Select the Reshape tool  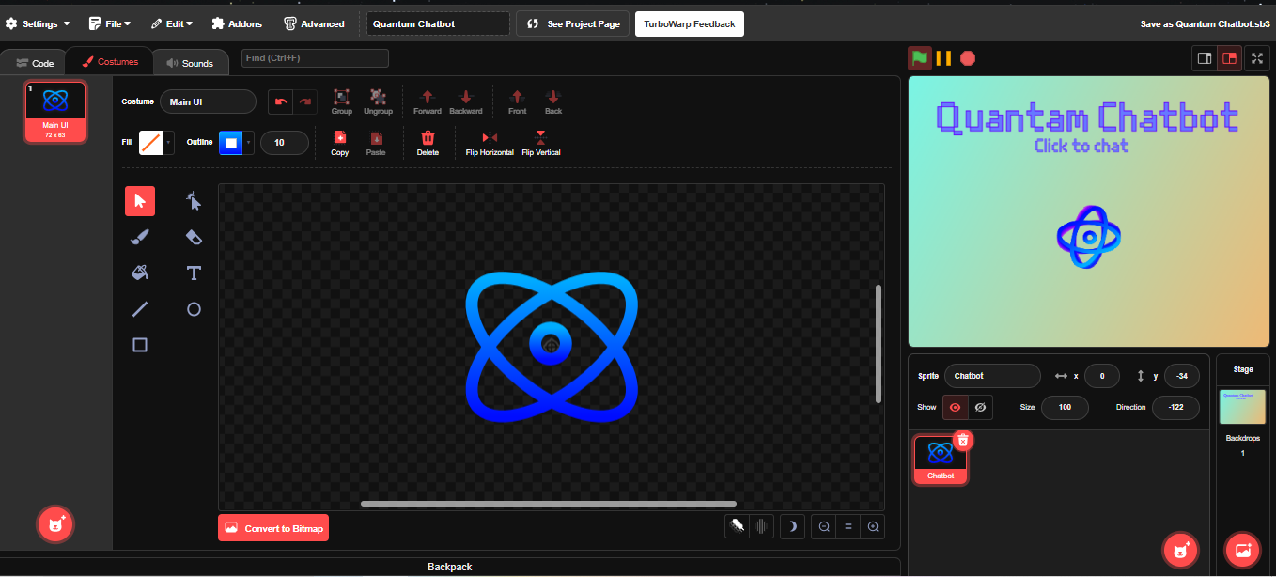tap(194, 201)
